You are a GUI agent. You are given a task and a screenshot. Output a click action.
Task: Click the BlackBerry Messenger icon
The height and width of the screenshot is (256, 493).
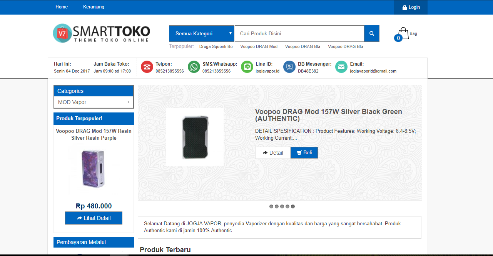pos(289,67)
